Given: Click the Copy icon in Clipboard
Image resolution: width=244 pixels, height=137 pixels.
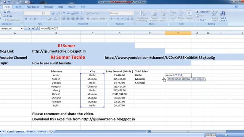Looking at the screenshot, I should 5,16.
